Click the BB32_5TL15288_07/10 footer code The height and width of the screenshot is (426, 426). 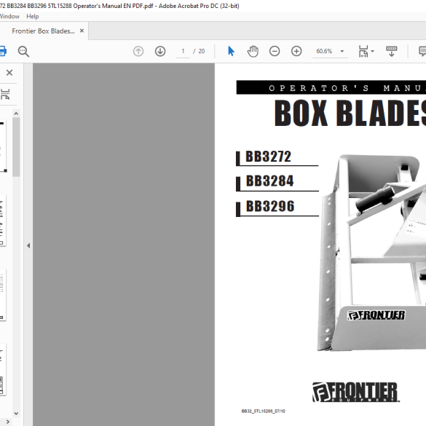tap(264, 411)
